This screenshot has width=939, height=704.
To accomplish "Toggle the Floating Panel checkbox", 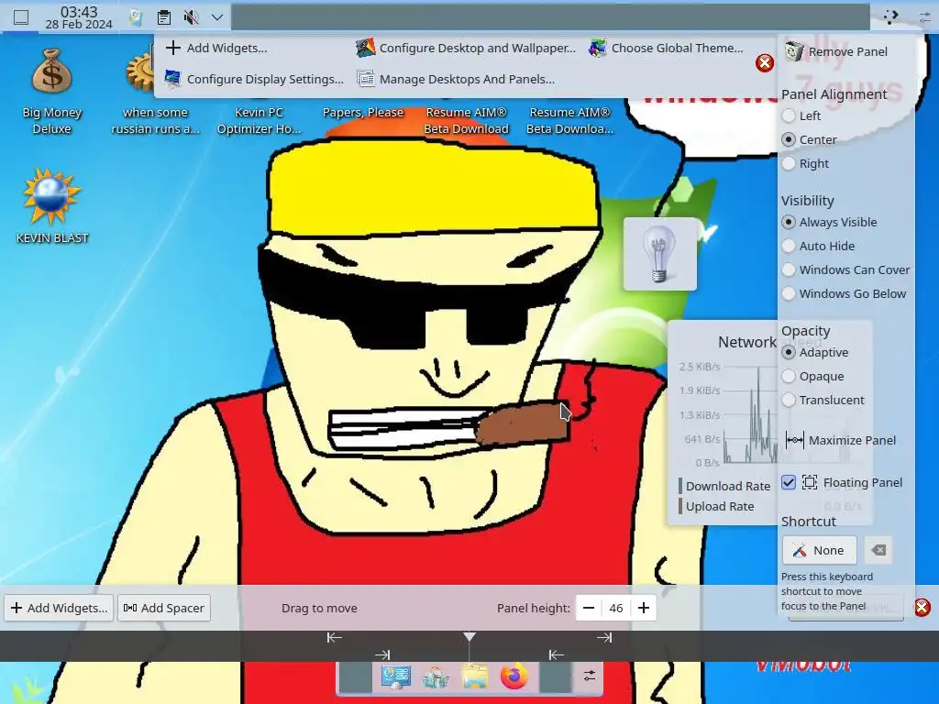I will (x=789, y=482).
